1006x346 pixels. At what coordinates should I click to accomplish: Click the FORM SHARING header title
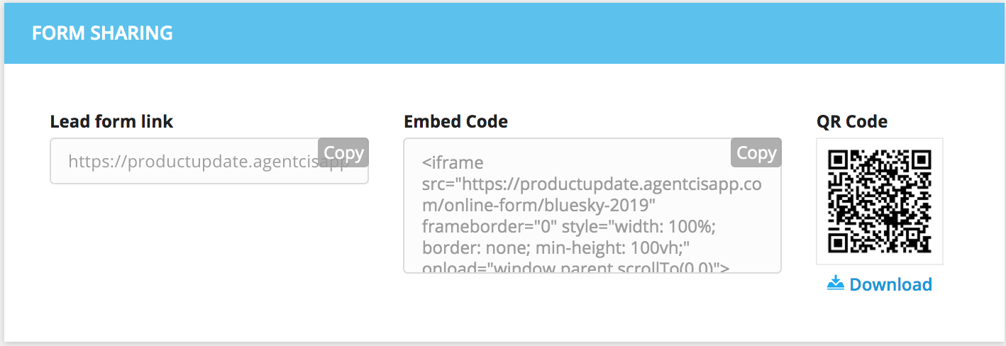103,33
